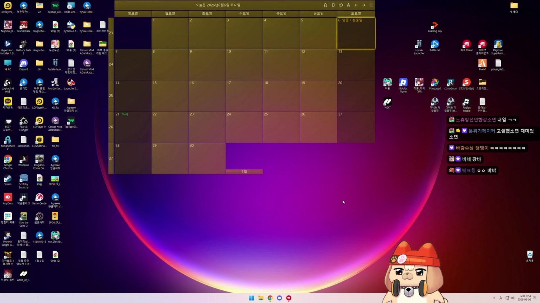The width and height of the screenshot is (540, 303).
Task: Open Baldur's Gate 3 desktop shortcut
Action: (24, 47)
